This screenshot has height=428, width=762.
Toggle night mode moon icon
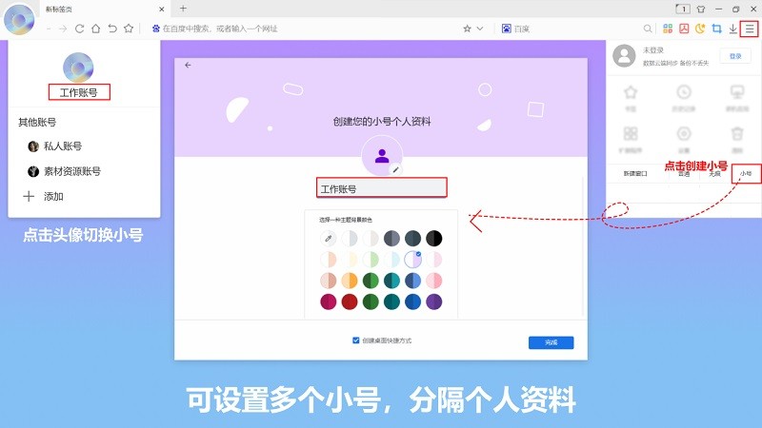click(700, 29)
